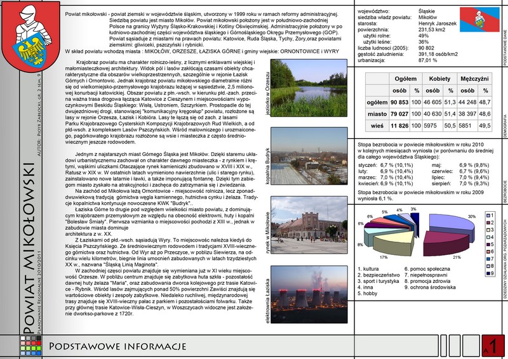Click the '46 605' women count cell

click(x=432, y=102)
